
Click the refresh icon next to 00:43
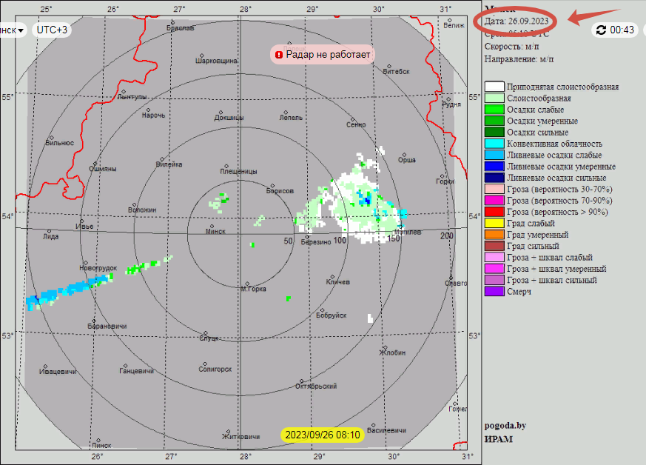(x=601, y=30)
